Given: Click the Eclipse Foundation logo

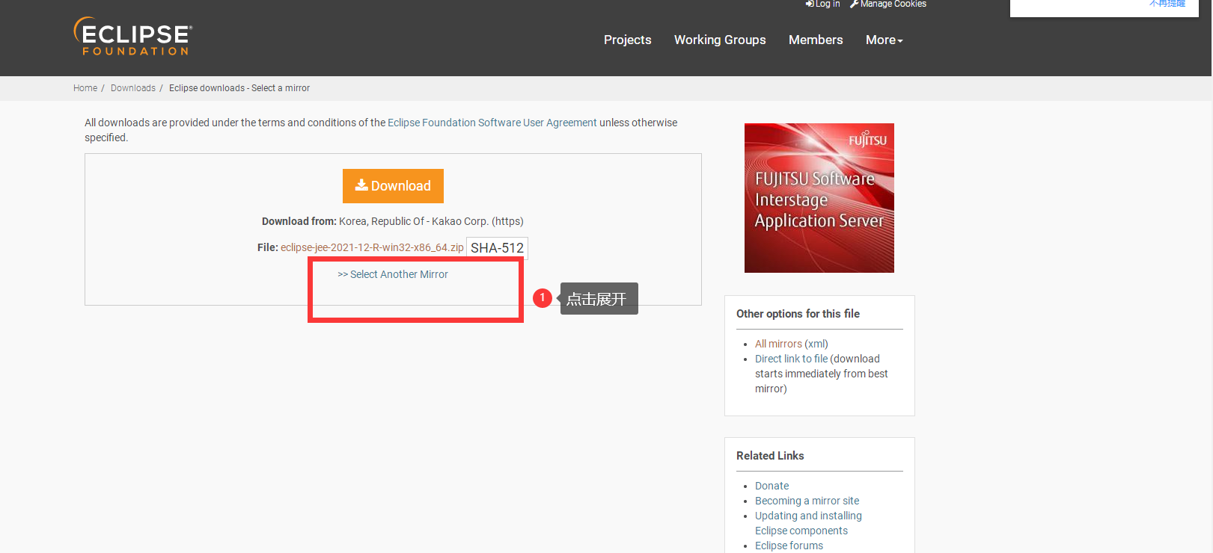Looking at the screenshot, I should [132, 37].
